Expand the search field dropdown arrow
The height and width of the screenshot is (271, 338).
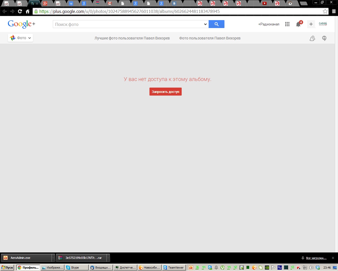pos(205,24)
